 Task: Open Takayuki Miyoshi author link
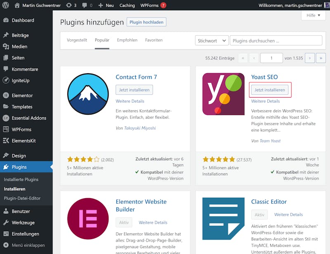[x=140, y=128]
